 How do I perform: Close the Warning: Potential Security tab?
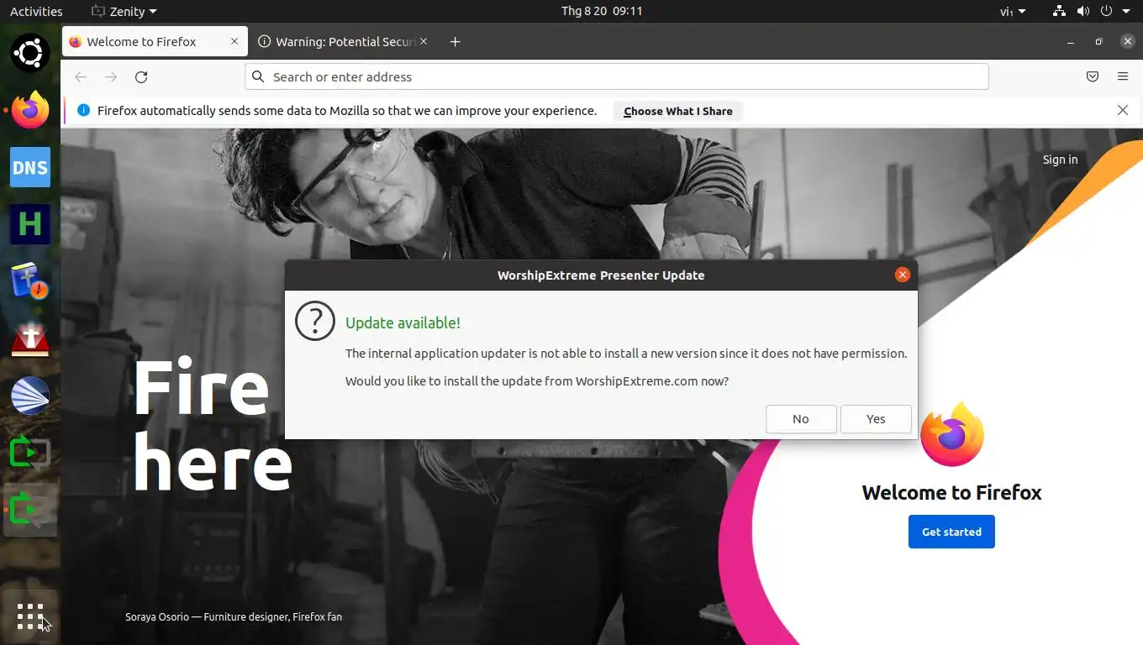click(x=424, y=41)
